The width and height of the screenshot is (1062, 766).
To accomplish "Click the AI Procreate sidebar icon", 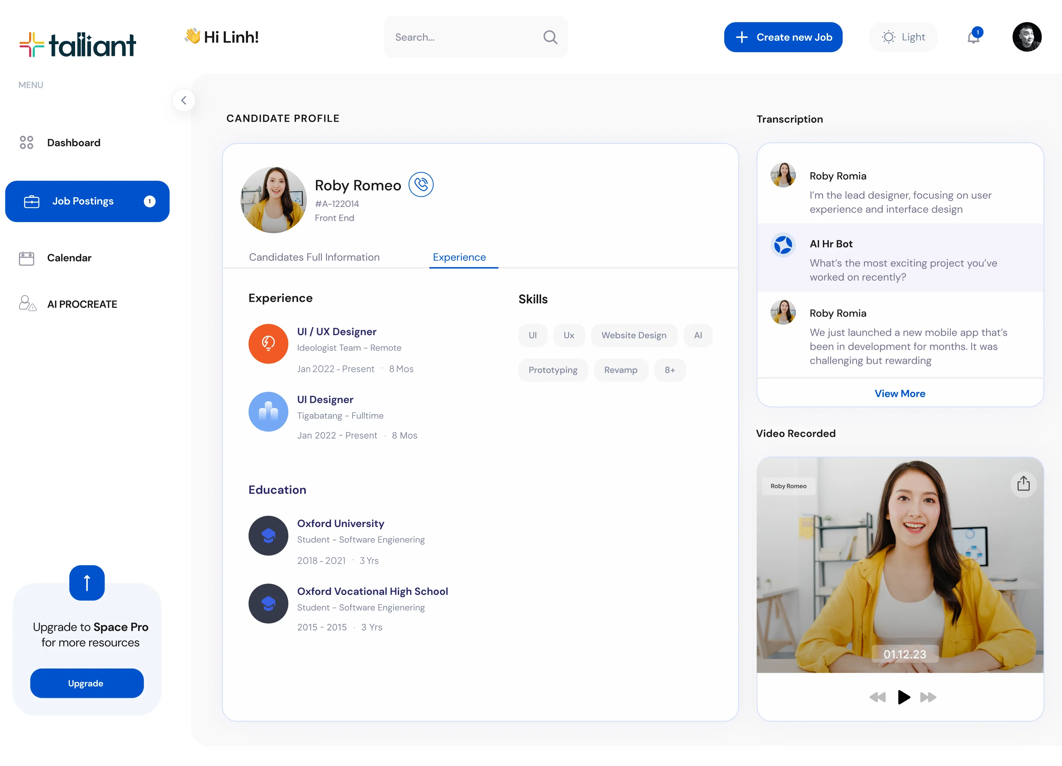I will point(26,304).
